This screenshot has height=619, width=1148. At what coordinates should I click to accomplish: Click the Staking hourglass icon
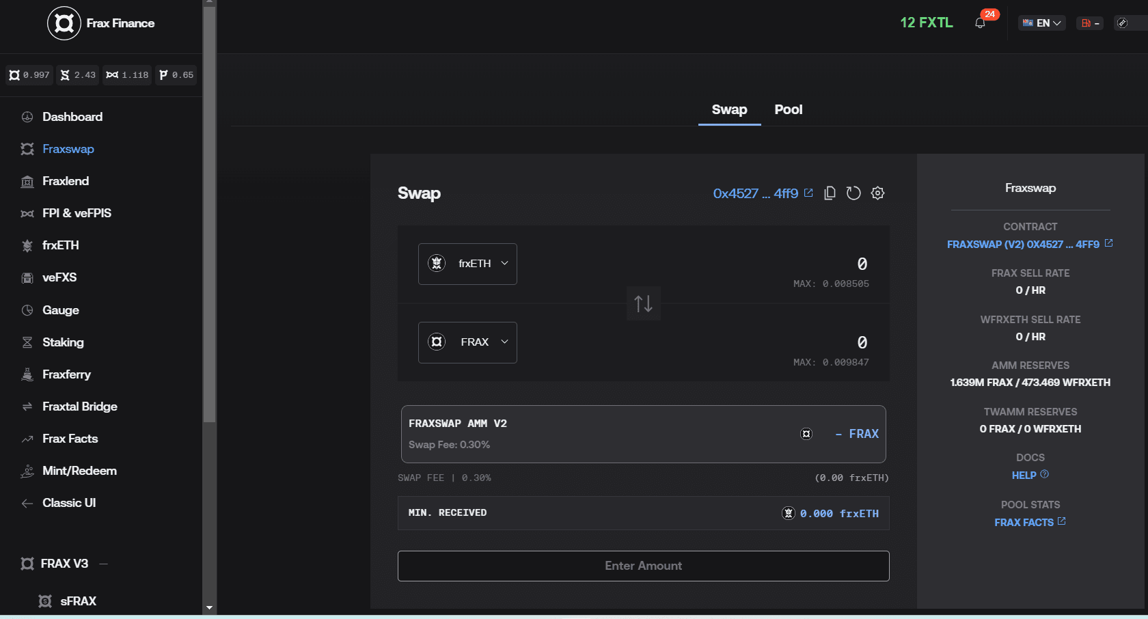click(x=27, y=342)
